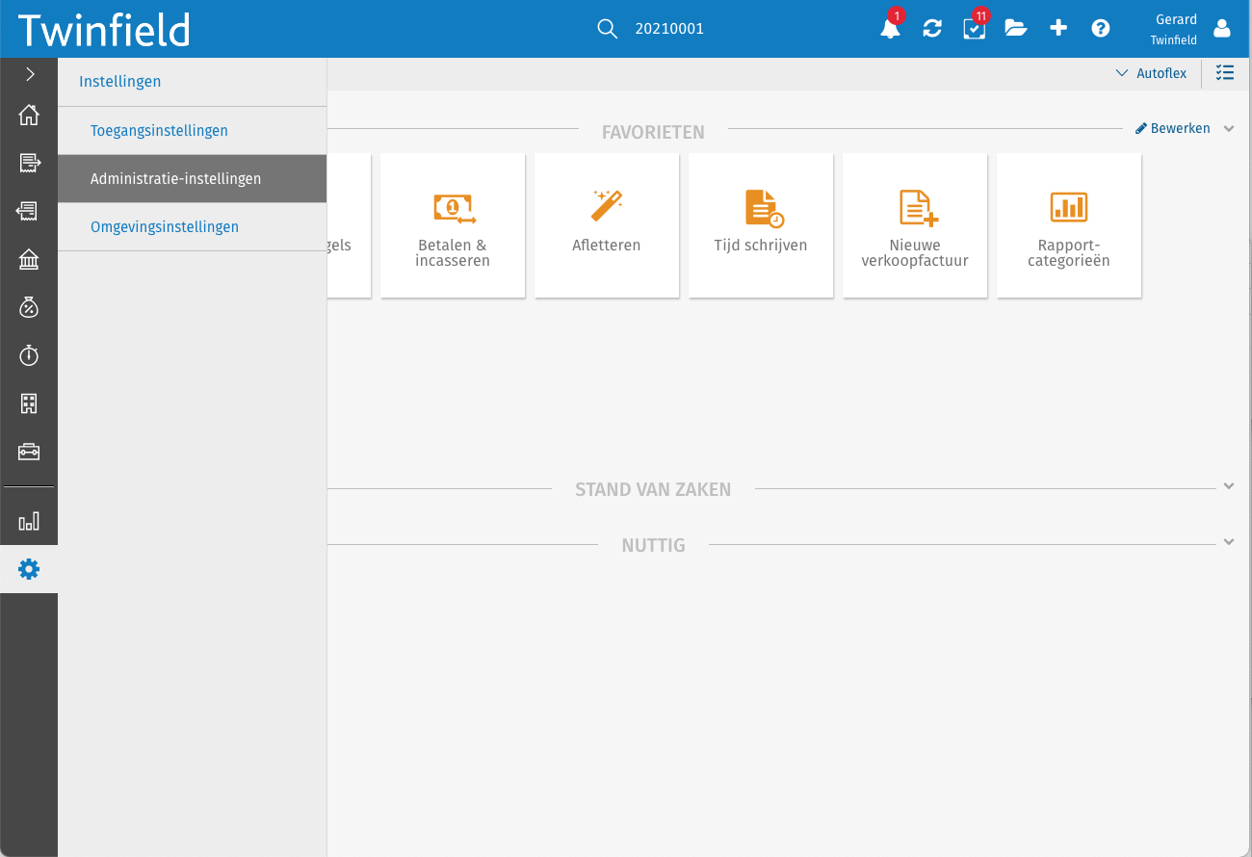Open the folder icon in top bar
The image size is (1252, 857).
pos(1016,28)
